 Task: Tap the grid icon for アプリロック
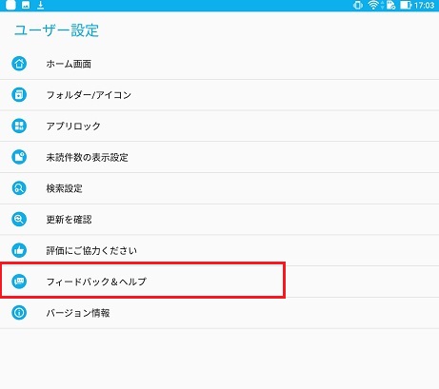click(x=19, y=126)
